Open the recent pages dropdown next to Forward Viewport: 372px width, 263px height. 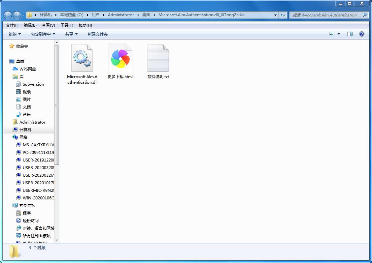click(23, 15)
